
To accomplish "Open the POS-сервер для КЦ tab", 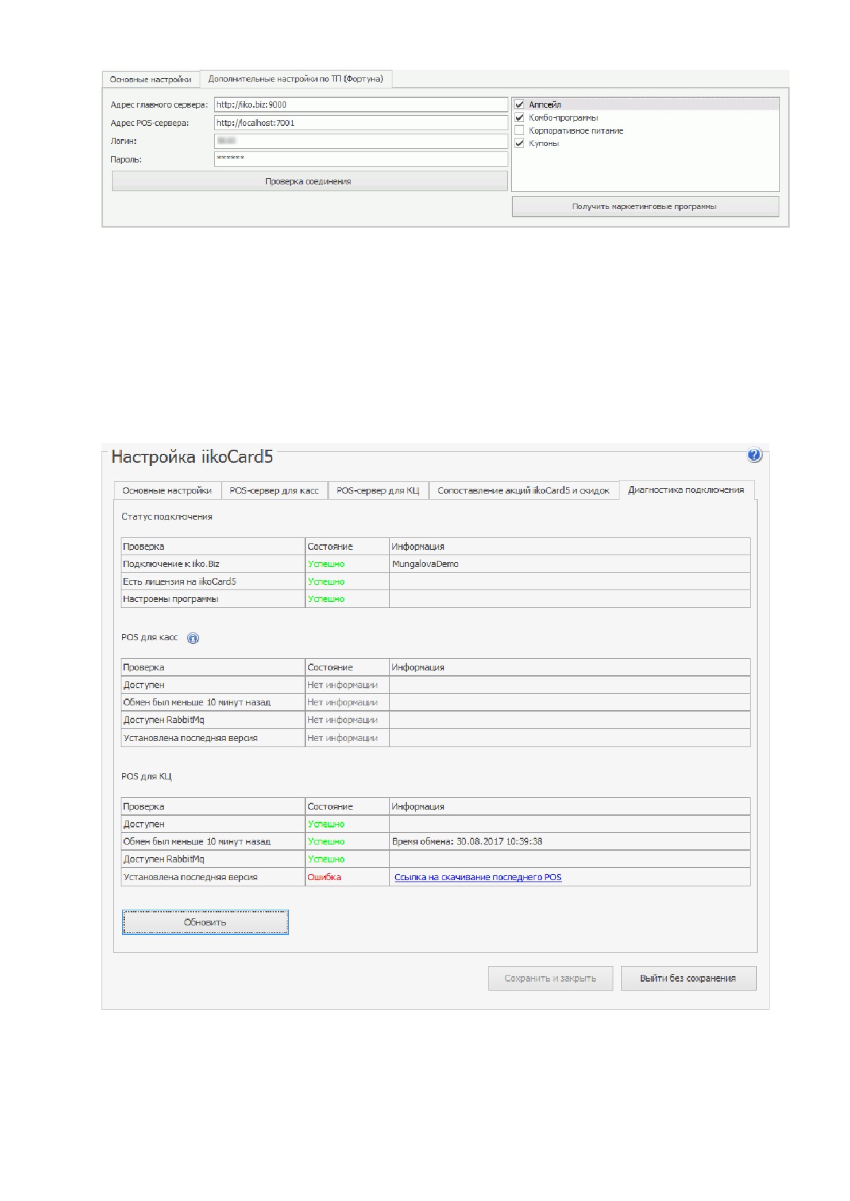I will pos(378,491).
